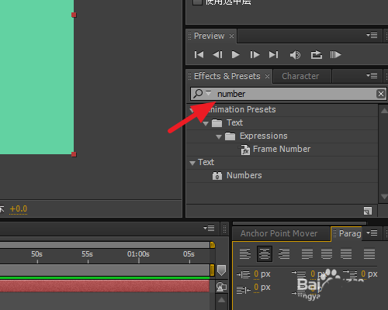Click the effects list scroll-down arrow
The image size is (388, 310).
(x=384, y=197)
